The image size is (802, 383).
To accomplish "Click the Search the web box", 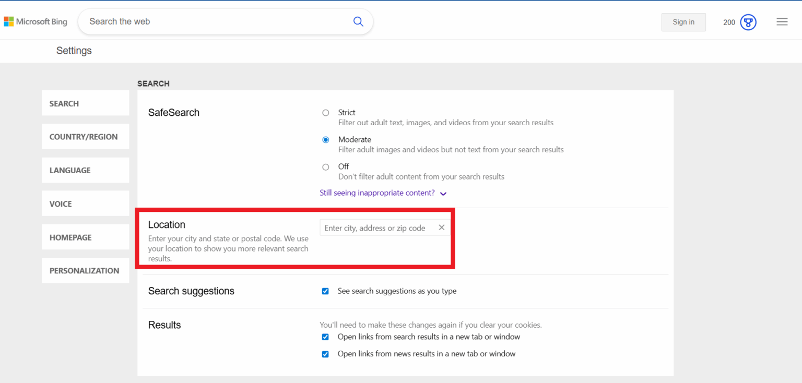I will [209, 21].
